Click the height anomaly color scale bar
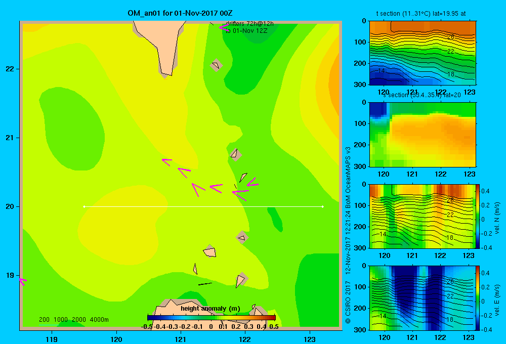 click(x=212, y=318)
